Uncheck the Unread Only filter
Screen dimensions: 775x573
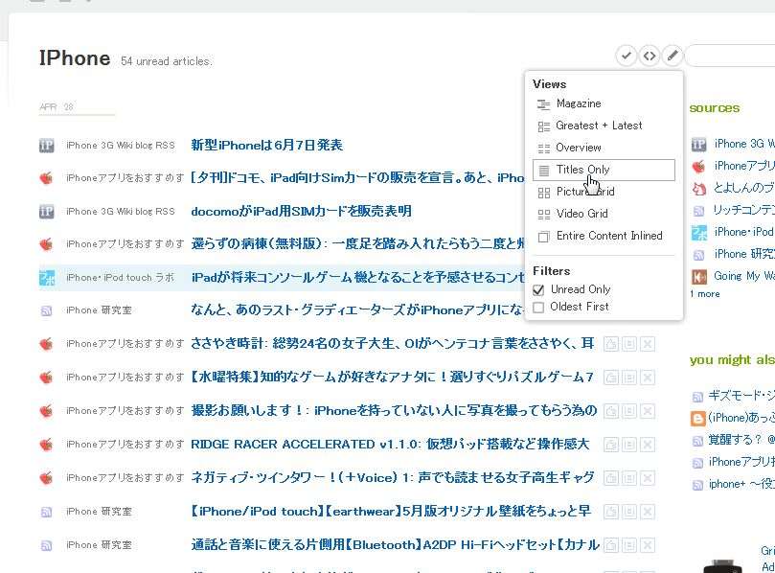point(538,289)
